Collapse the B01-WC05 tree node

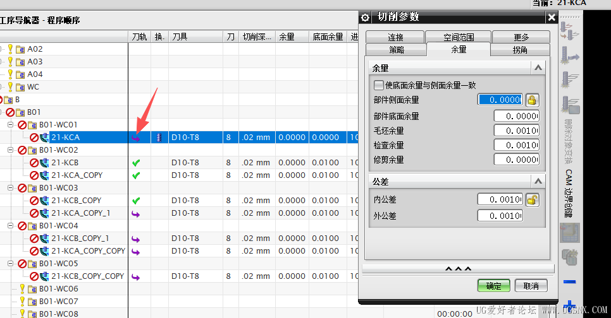point(11,264)
